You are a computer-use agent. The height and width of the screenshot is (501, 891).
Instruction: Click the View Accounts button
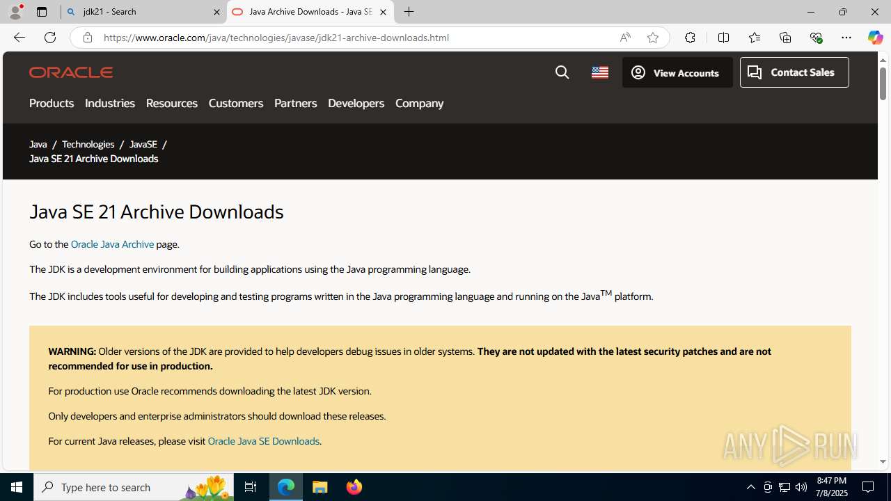[x=677, y=72]
